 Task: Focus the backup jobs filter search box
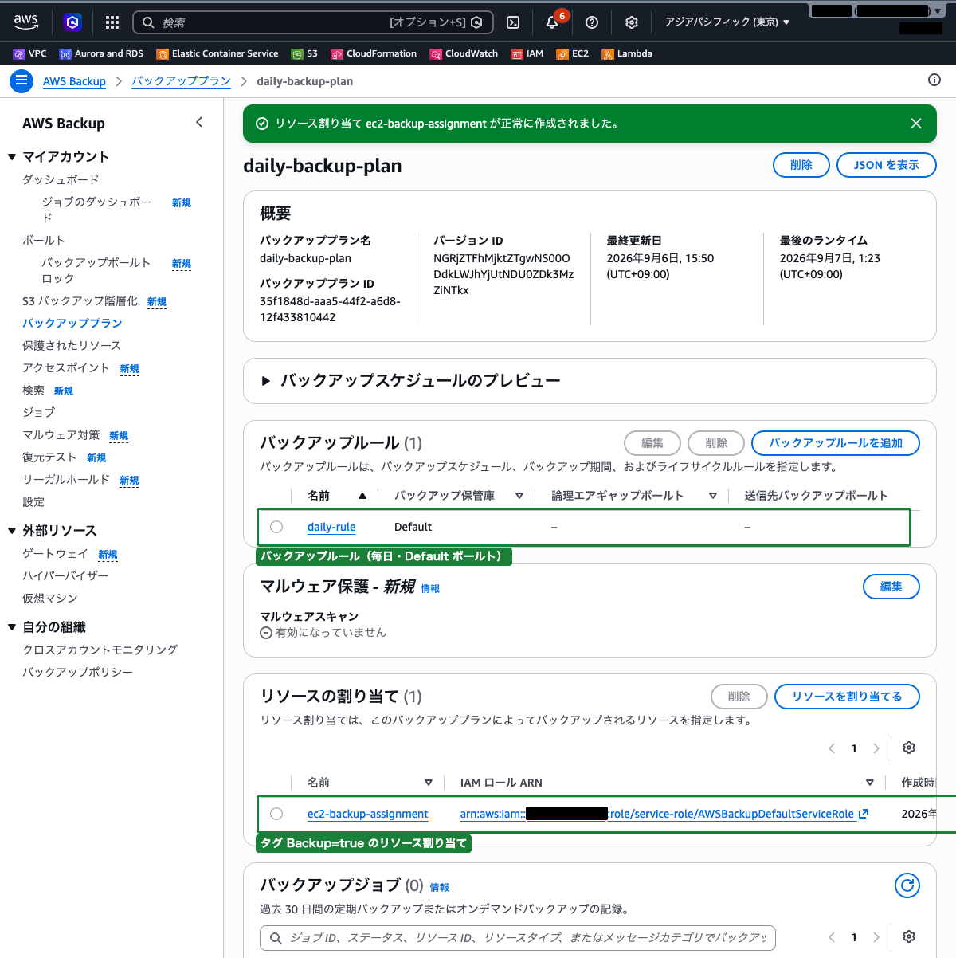[518, 938]
